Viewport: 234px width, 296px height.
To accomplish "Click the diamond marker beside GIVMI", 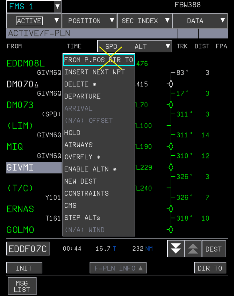I will [171, 167].
